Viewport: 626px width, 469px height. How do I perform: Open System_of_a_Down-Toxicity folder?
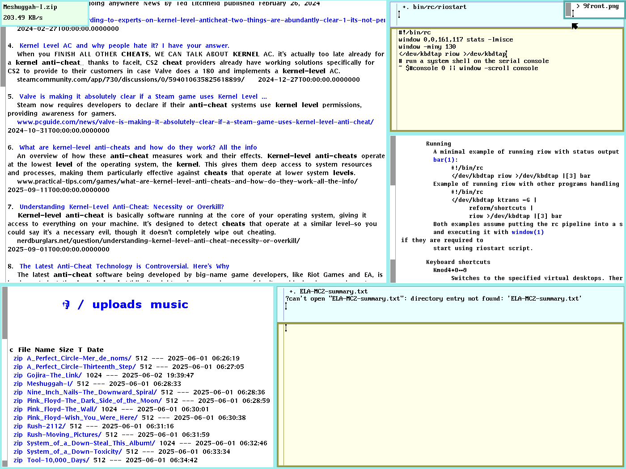click(74, 452)
